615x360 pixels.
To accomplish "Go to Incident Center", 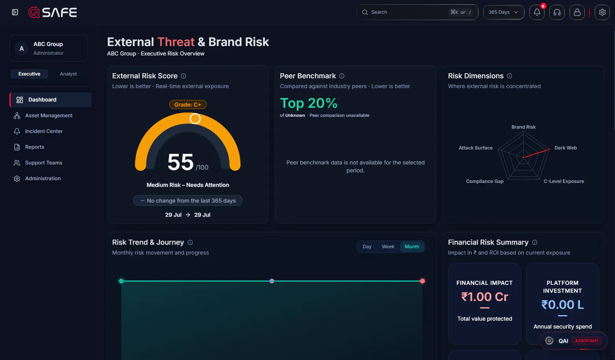I will (x=51, y=131).
